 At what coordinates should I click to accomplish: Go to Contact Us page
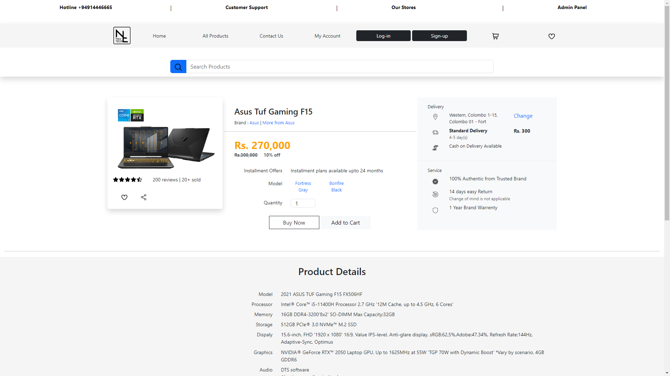click(271, 36)
